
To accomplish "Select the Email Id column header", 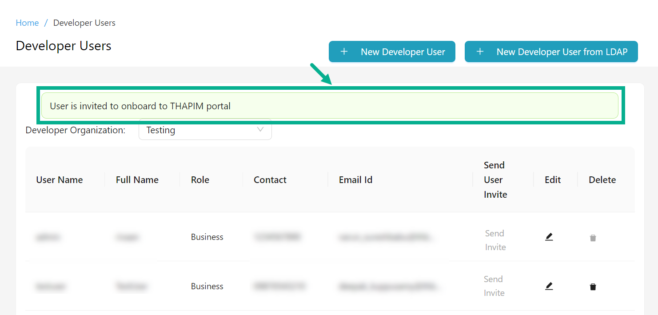I will (355, 180).
